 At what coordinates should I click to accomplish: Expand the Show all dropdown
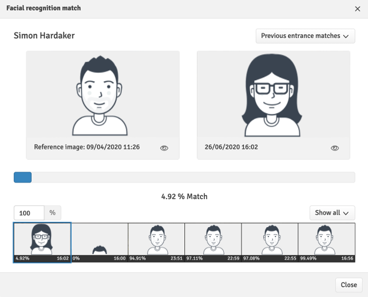pos(333,213)
